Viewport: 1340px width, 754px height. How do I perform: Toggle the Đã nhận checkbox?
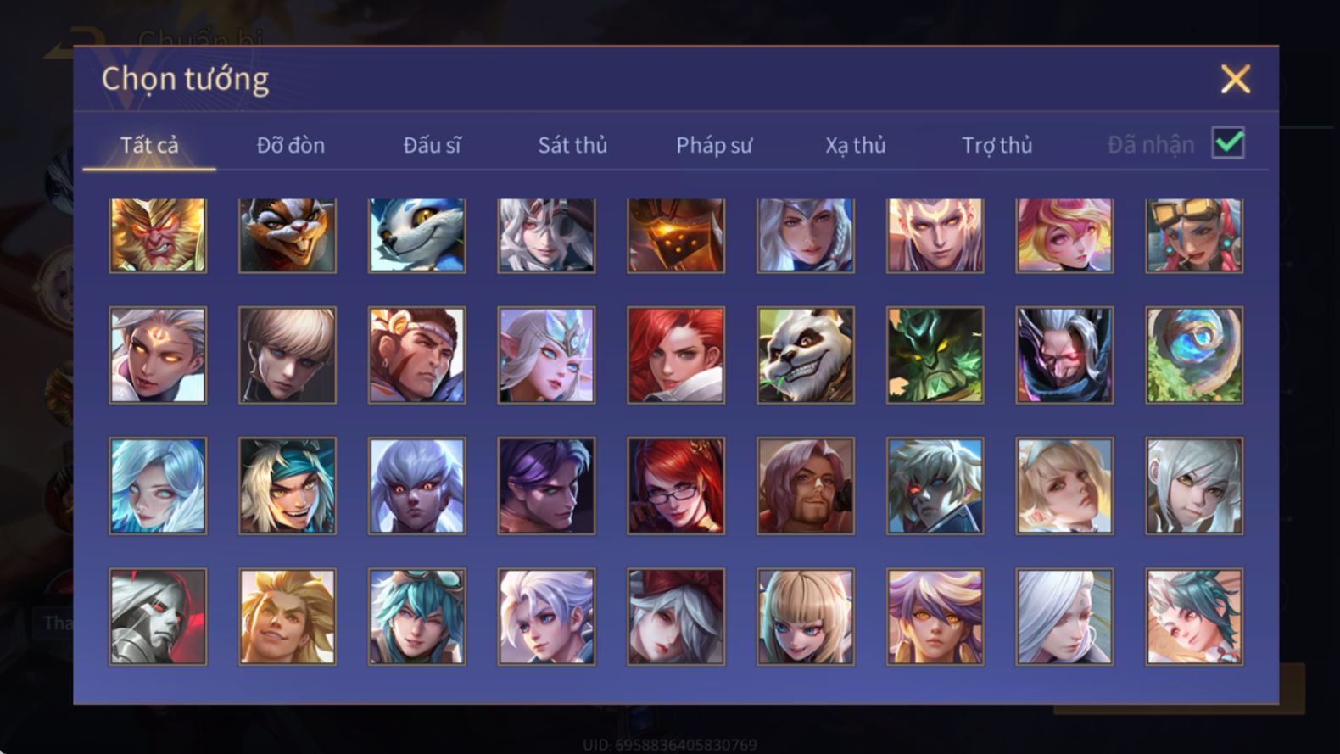1228,143
